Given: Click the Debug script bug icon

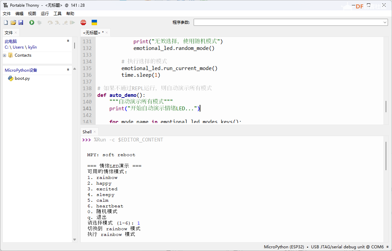Looking at the screenshot, I should 39,22.
